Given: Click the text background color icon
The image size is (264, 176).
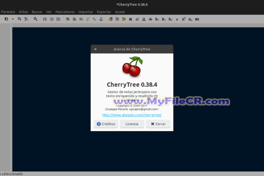Looking at the screenshot, I should tap(117, 19).
